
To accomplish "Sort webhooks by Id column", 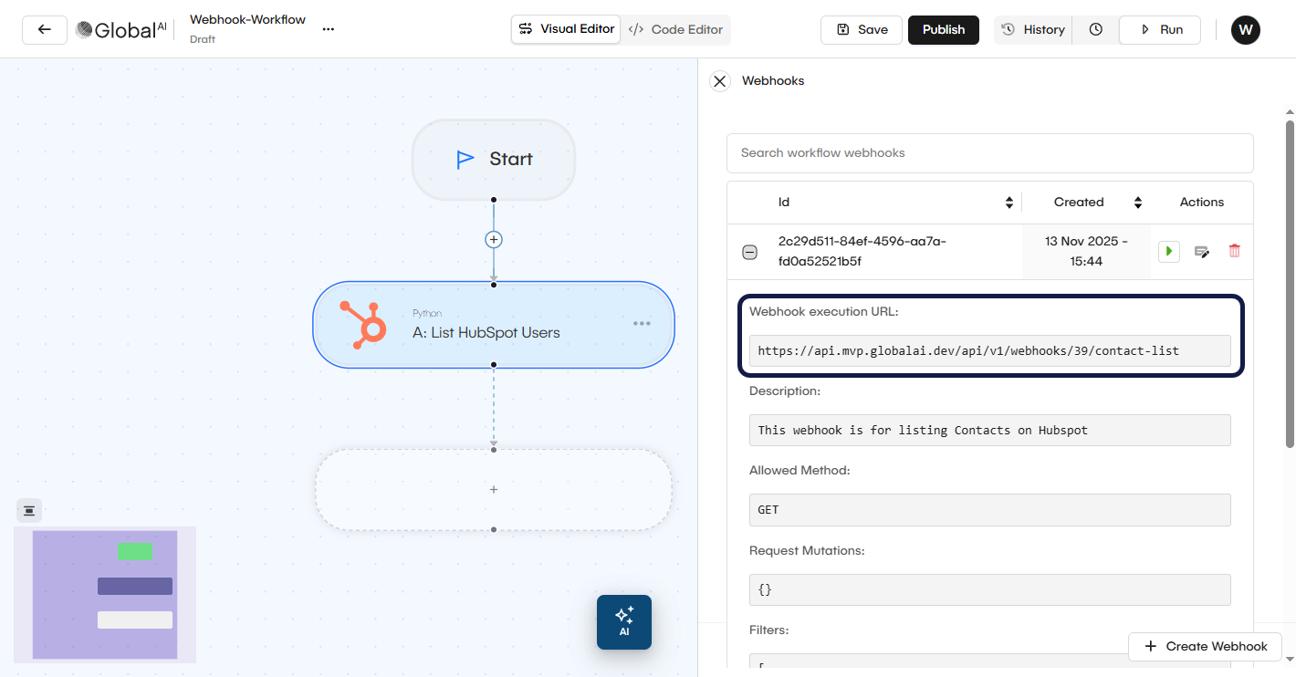I will (x=1009, y=203).
